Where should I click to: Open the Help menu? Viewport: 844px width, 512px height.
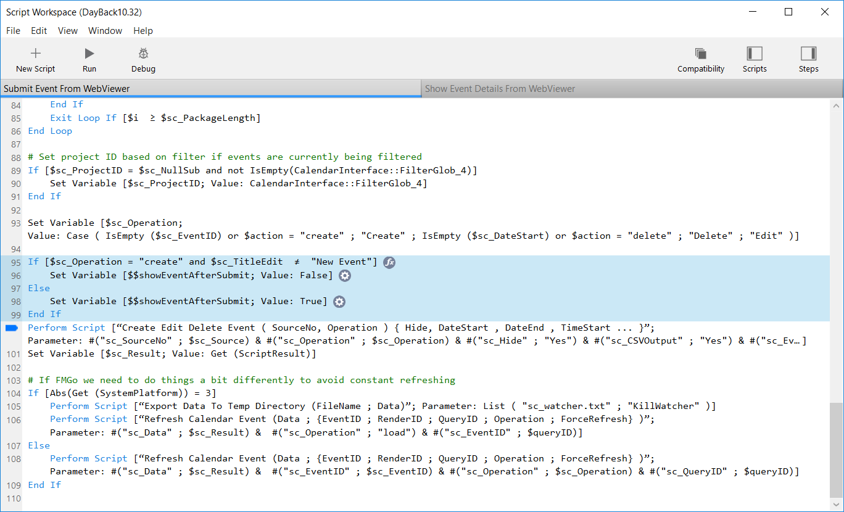click(x=143, y=31)
